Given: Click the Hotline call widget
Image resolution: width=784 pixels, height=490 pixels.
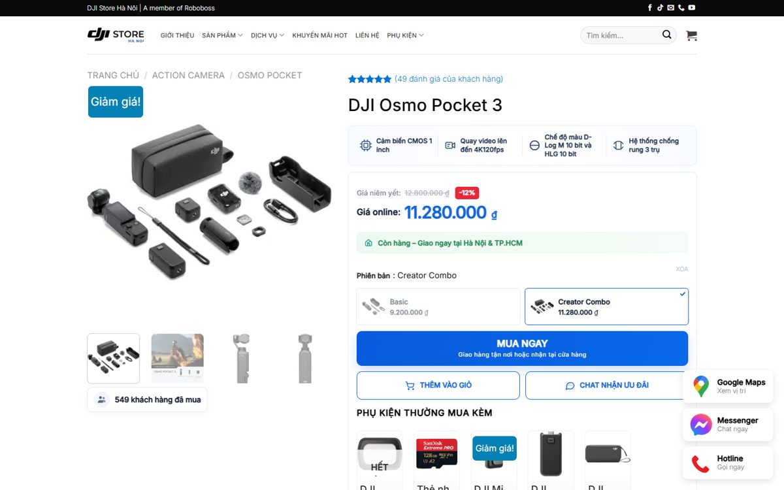Looking at the screenshot, I should tap(728, 463).
